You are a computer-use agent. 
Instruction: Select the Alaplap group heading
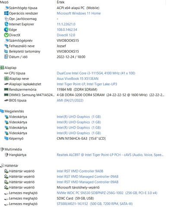(x=10, y=68)
